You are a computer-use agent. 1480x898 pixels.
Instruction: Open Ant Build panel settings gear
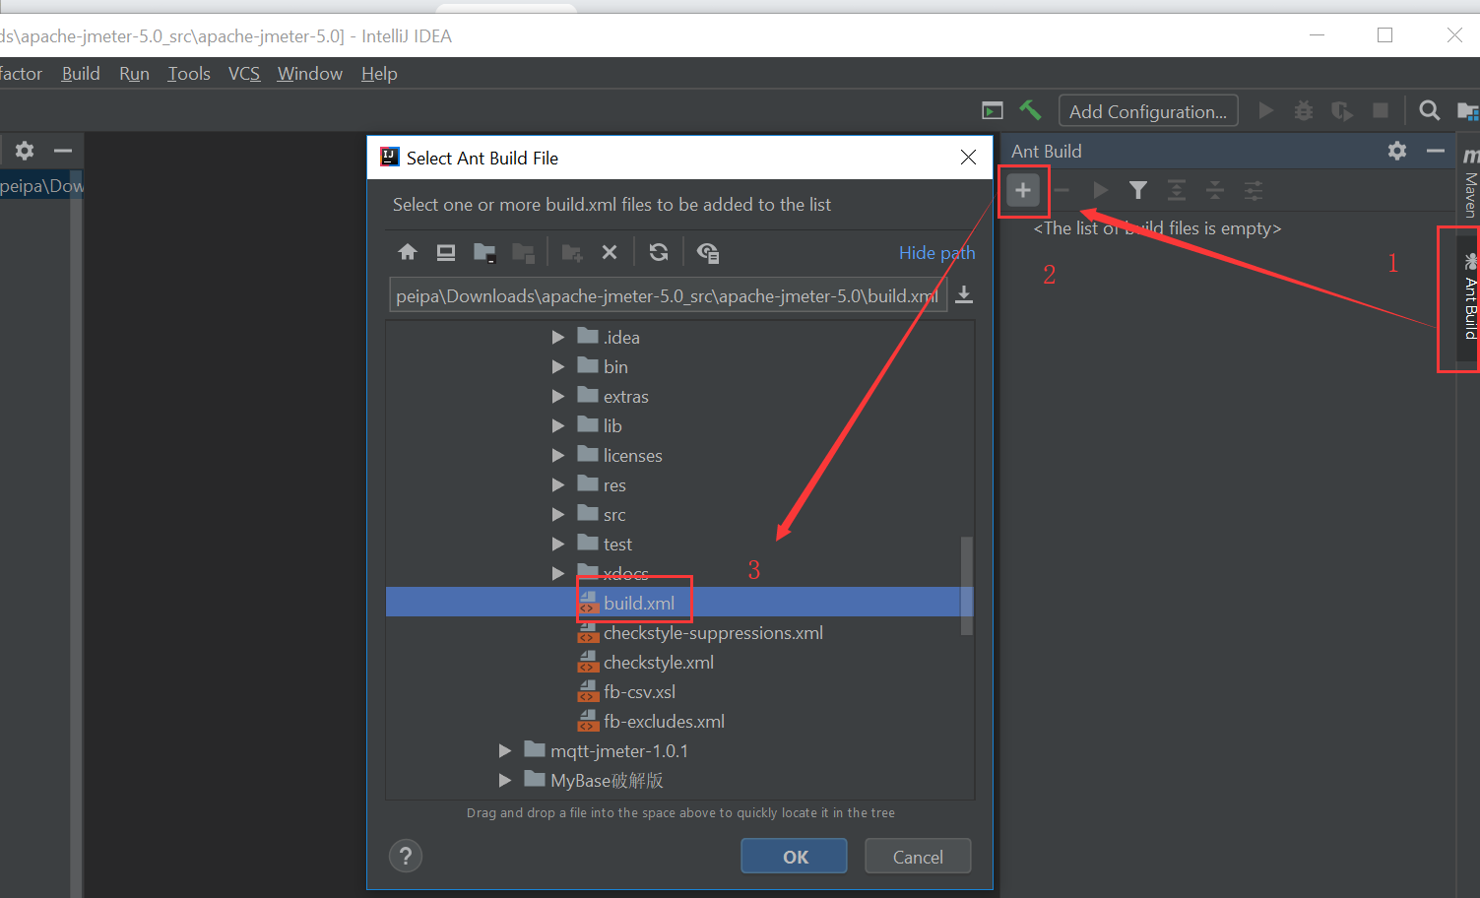coord(1397,151)
